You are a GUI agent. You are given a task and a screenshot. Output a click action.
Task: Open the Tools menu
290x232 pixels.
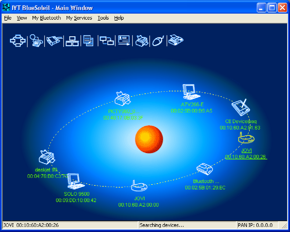pos(103,18)
